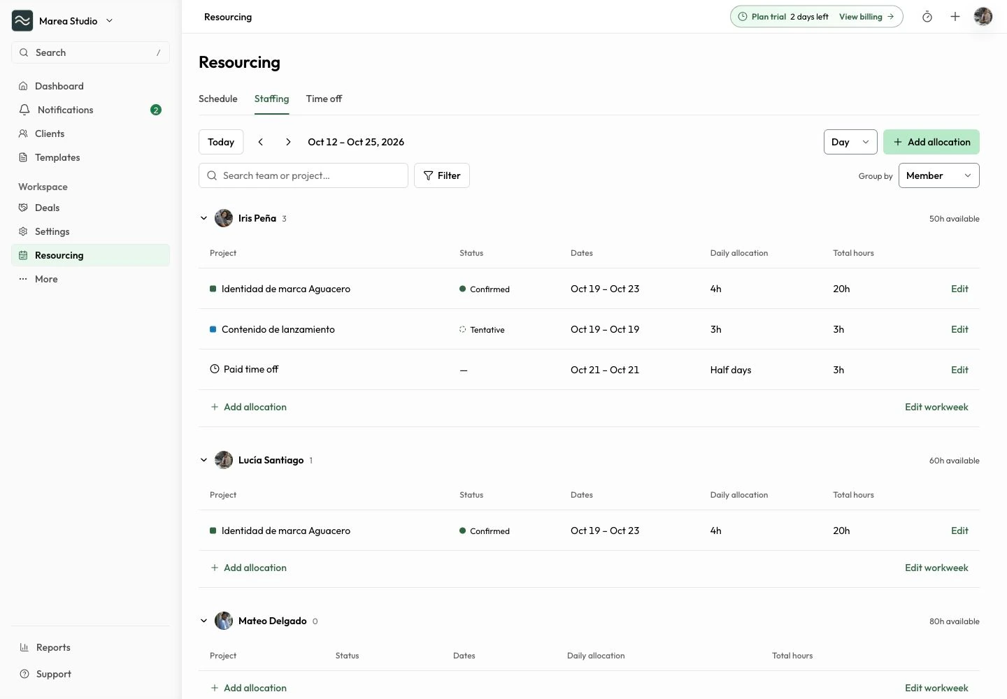Collapse Lucía Santiago's allocation group
The image size is (1007, 699).
(203, 460)
